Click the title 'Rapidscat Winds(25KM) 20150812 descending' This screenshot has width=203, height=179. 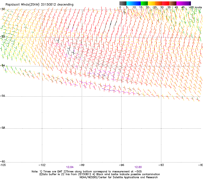(x=40, y=5)
